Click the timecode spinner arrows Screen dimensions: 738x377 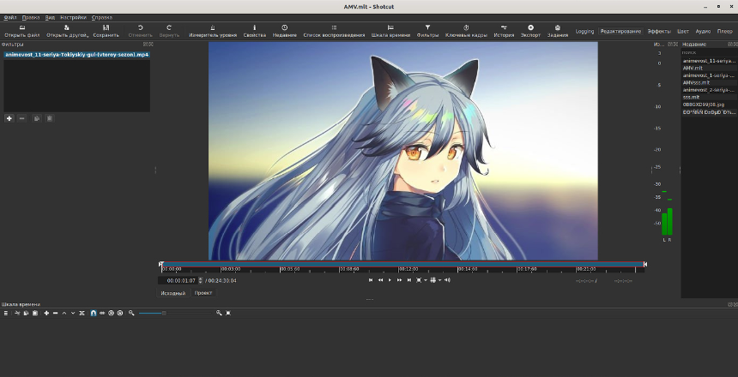201,281
